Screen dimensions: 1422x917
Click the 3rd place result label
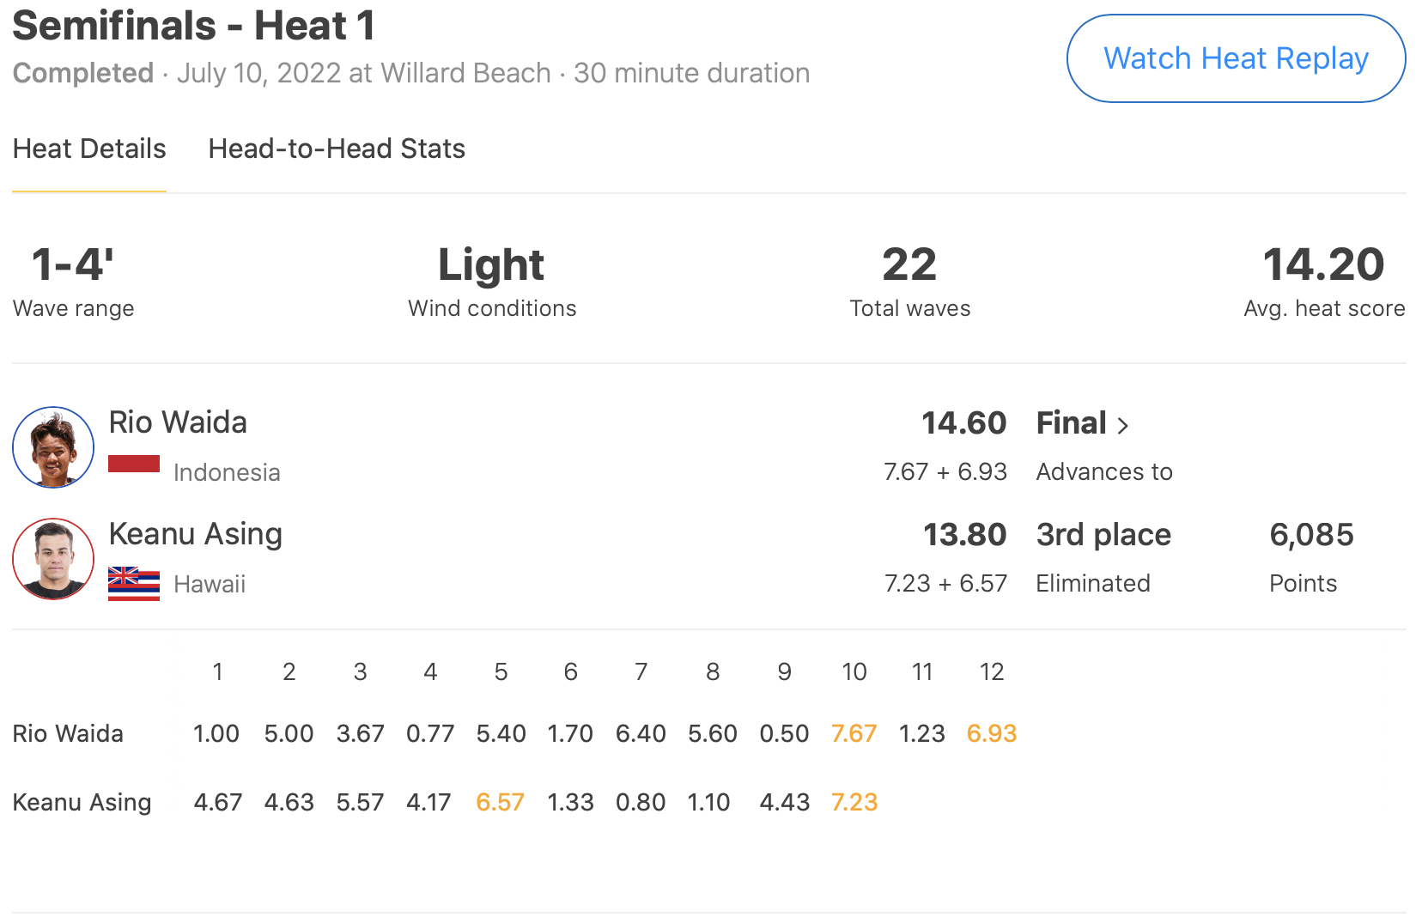(x=1103, y=535)
